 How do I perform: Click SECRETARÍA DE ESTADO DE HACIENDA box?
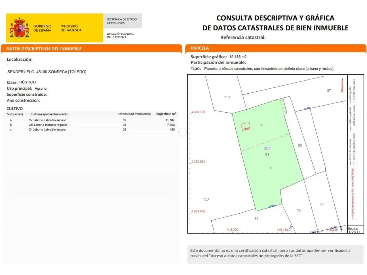pyautogui.click(x=122, y=21)
